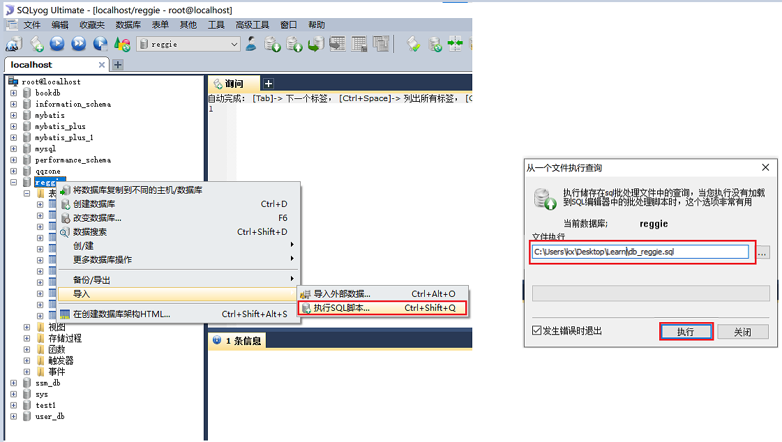Restore database from SQL dump icon
Image resolution: width=782 pixels, height=442 pixels.
tap(294, 43)
